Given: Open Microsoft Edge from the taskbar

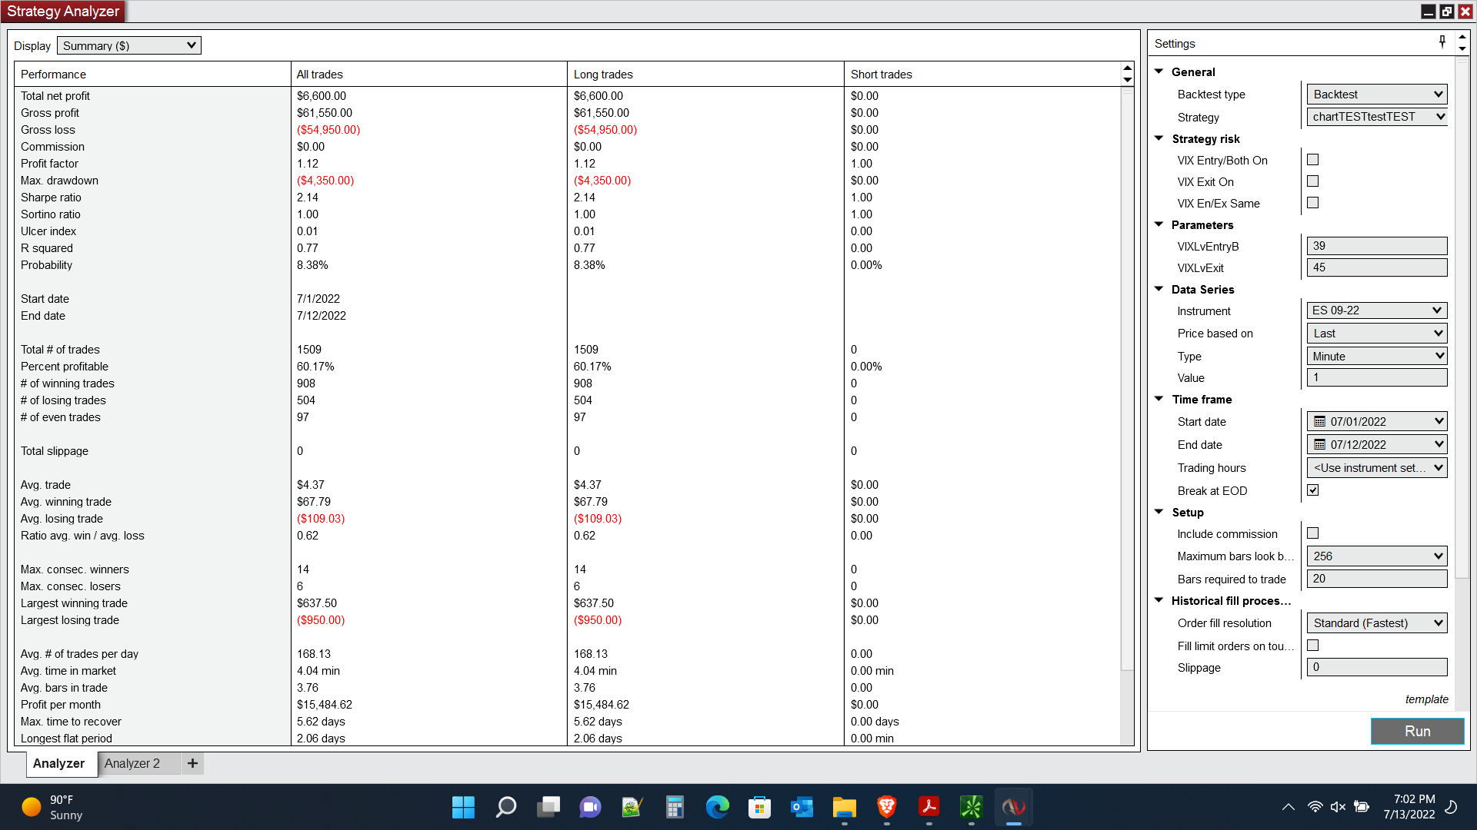Looking at the screenshot, I should (717, 807).
